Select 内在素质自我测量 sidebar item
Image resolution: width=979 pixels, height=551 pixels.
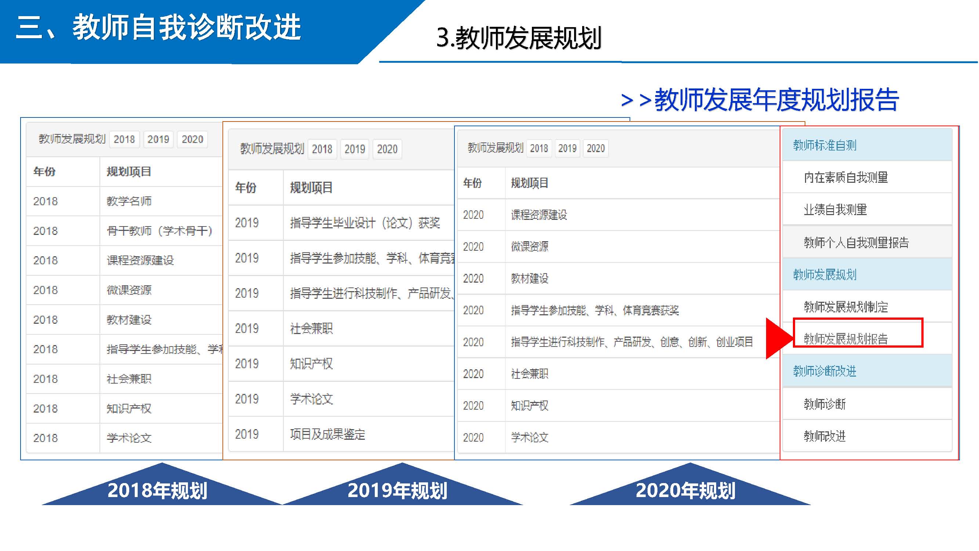[x=846, y=177]
